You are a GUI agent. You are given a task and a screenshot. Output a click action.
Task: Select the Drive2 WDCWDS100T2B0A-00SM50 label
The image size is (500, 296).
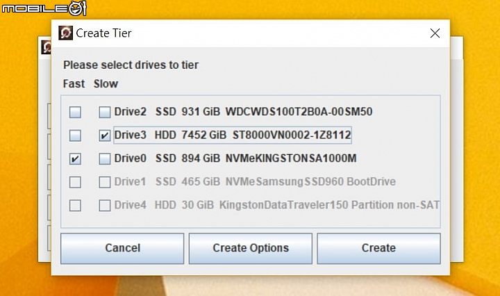[243, 112]
